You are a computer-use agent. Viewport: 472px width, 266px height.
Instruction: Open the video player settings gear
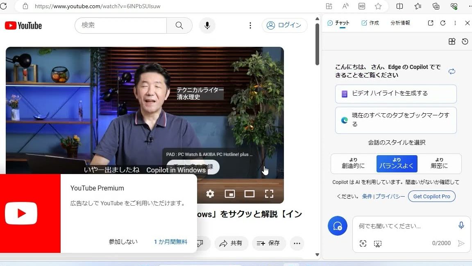pyautogui.click(x=210, y=194)
